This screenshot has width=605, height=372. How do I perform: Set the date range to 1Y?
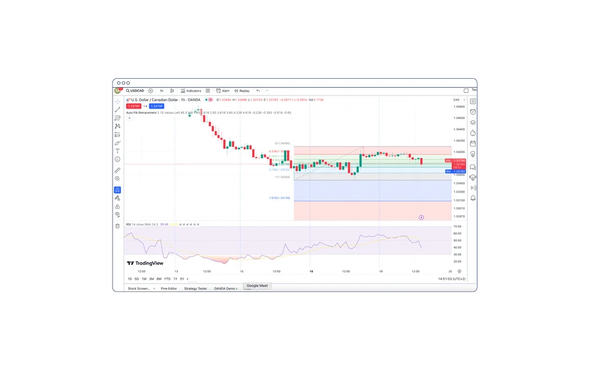tap(175, 279)
